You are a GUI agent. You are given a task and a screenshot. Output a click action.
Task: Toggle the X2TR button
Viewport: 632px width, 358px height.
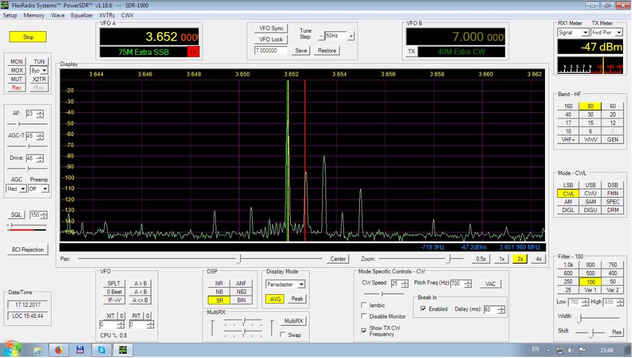[x=39, y=79]
